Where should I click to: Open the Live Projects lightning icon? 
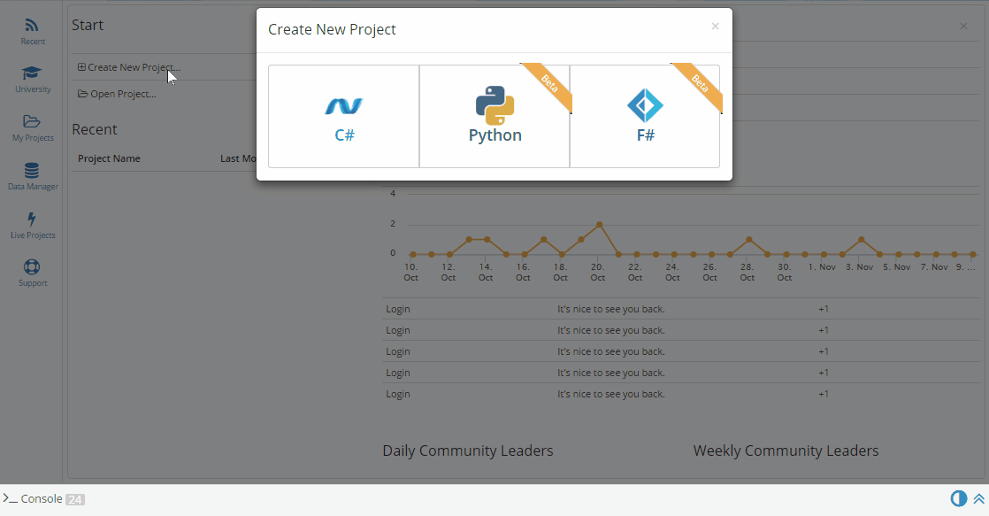[x=33, y=219]
